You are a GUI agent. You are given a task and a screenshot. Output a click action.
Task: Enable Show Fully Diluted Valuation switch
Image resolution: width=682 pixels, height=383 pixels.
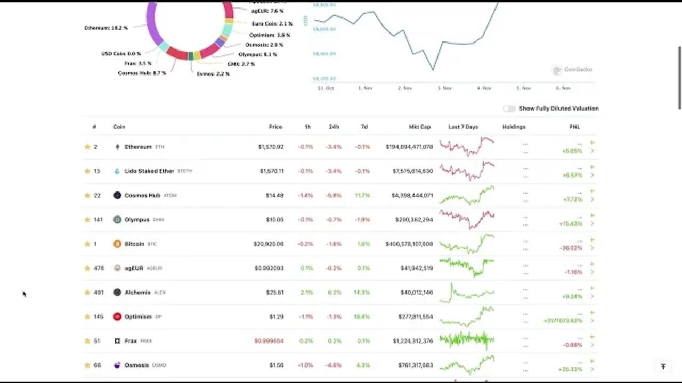point(509,109)
